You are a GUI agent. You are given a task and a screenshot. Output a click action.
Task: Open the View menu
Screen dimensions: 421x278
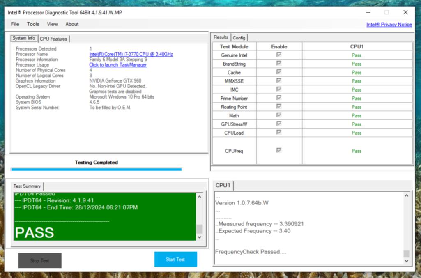[x=52, y=24]
